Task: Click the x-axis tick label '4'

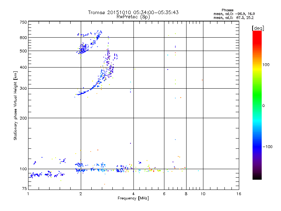Action: click(x=133, y=194)
